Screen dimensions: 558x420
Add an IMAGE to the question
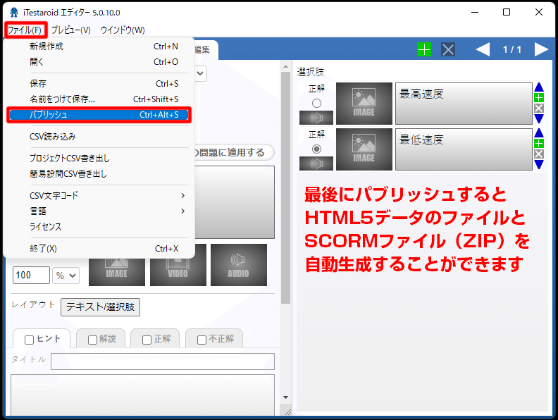(117, 272)
